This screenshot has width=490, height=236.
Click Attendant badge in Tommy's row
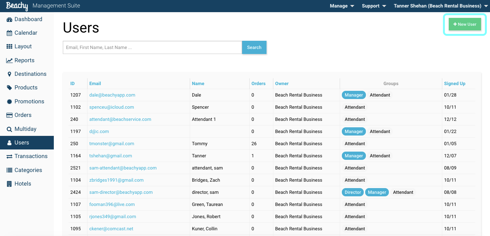click(355, 144)
